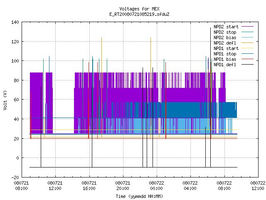Click the y-axis tick value -20
The image size is (266, 200).
(15, 177)
